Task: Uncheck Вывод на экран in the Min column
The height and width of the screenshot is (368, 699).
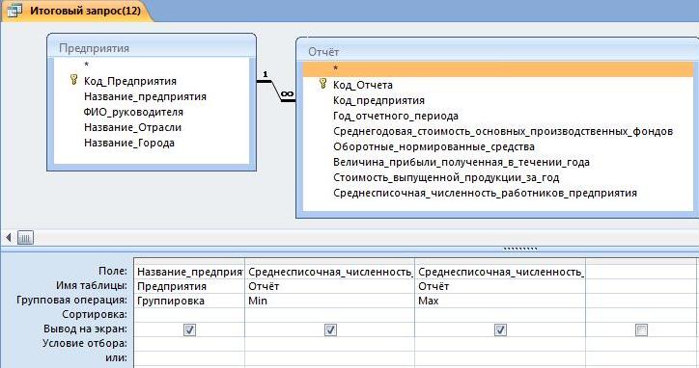Action: tap(330, 329)
